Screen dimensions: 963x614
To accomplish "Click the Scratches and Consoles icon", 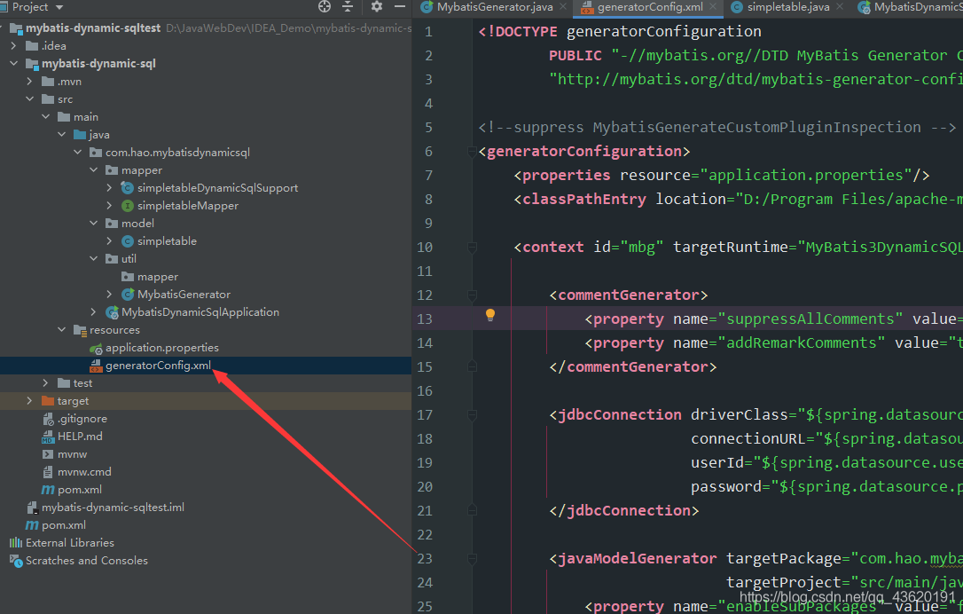I will tap(16, 561).
